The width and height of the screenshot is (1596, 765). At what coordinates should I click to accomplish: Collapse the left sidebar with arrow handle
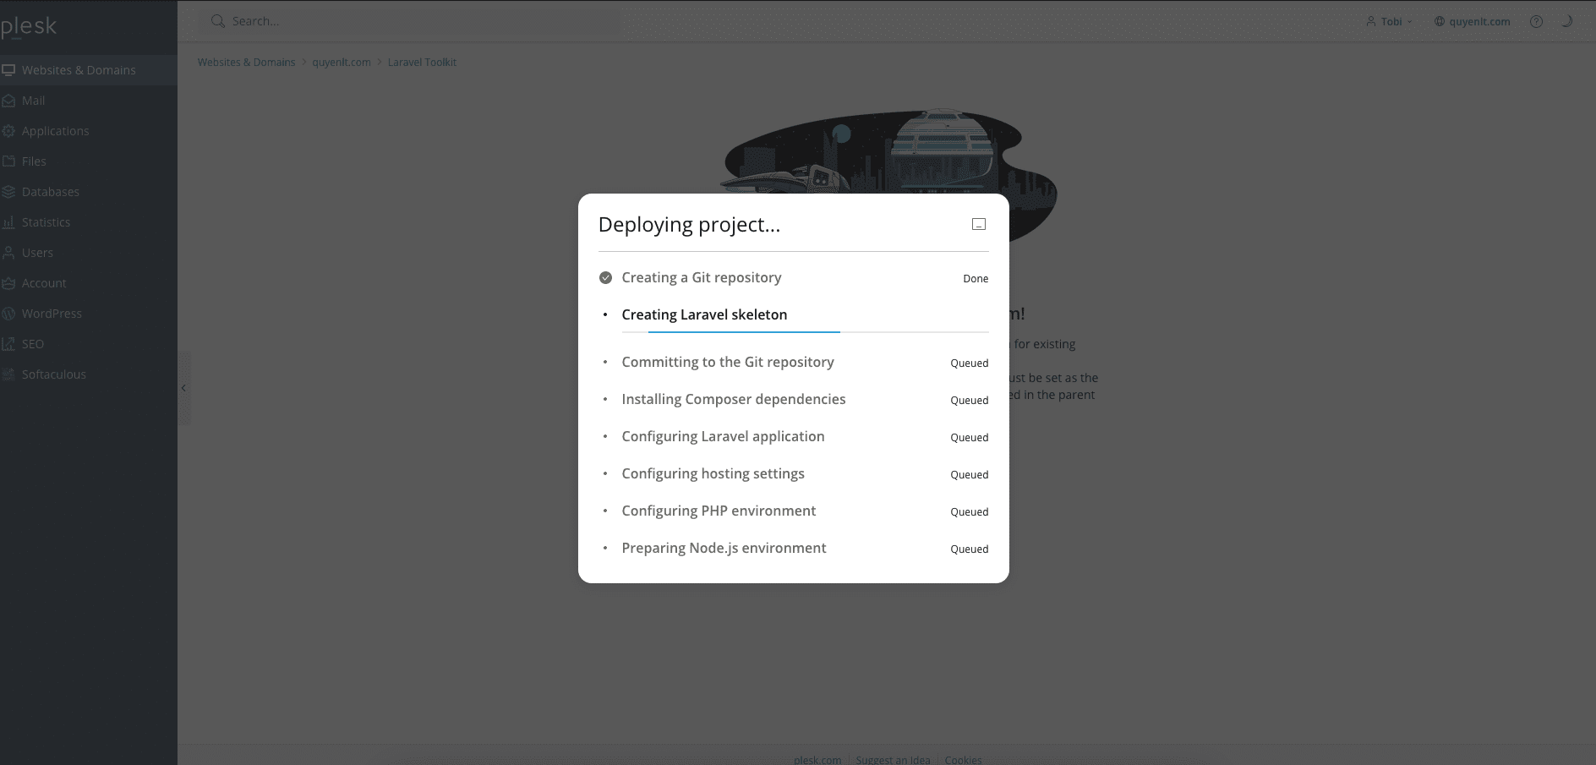[x=183, y=388]
